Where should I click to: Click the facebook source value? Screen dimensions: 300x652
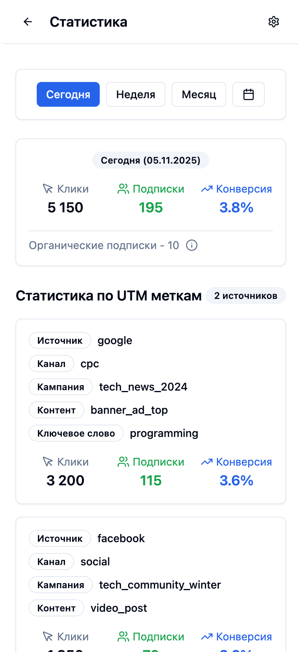coord(121,539)
